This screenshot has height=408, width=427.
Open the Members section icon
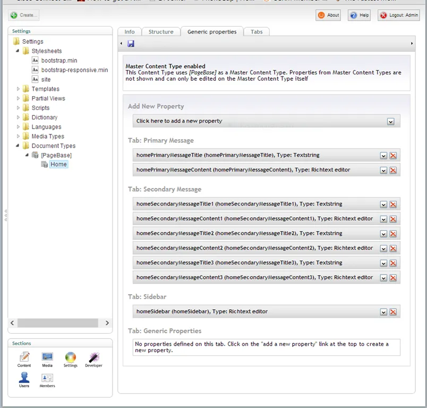pyautogui.click(x=47, y=378)
